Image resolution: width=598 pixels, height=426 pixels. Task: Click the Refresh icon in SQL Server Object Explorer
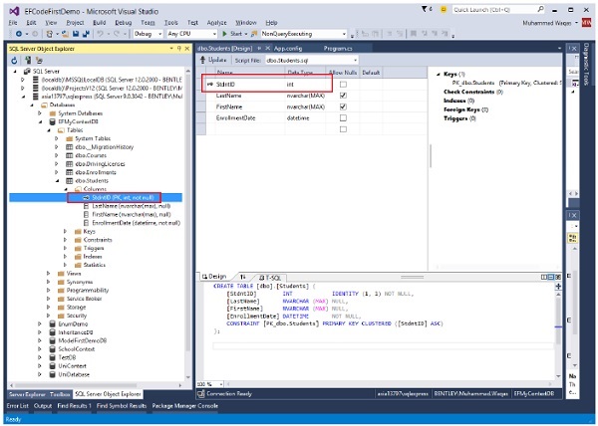tap(14, 60)
